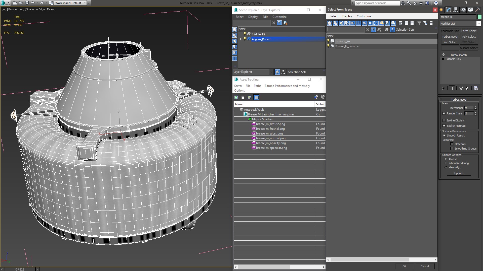This screenshot has width=483, height=271.
Task: Toggle Explicit Normals checkbox
Action: (x=444, y=126)
